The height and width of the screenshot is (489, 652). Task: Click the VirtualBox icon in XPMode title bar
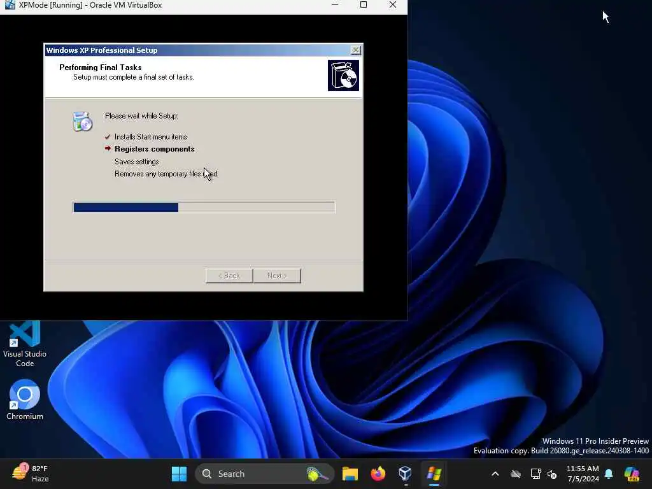9,4
